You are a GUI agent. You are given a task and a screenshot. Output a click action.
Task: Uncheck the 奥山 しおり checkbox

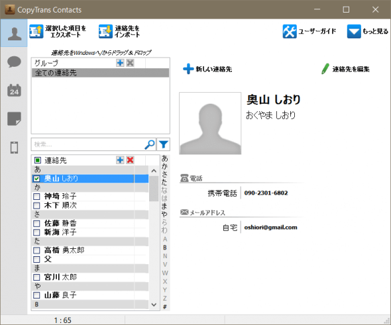36,179
